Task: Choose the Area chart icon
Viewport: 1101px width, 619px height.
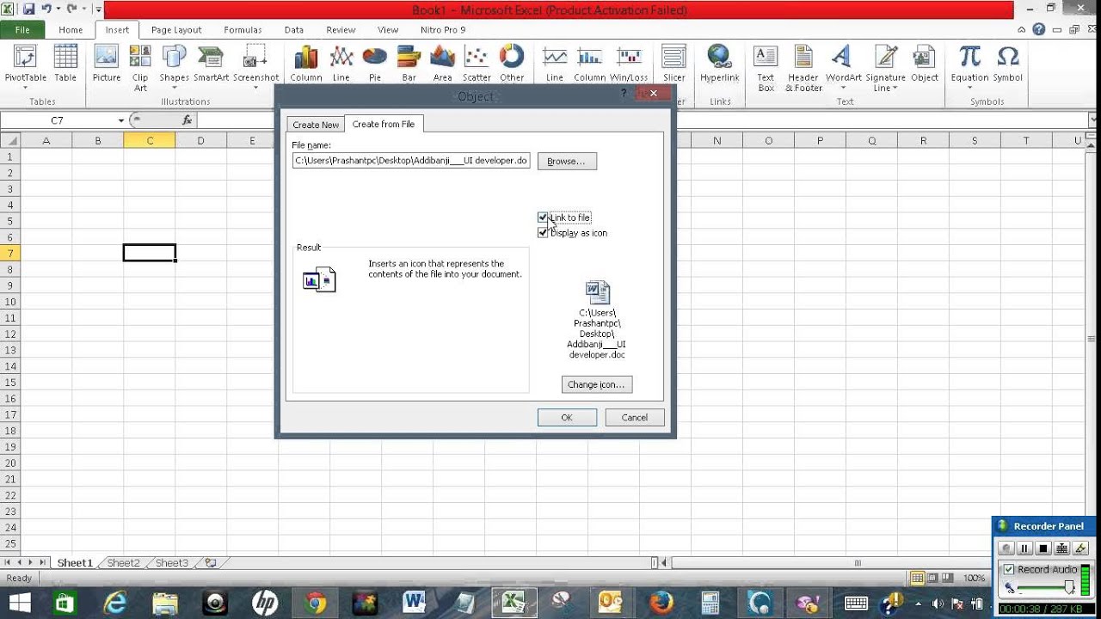Action: coord(443,64)
